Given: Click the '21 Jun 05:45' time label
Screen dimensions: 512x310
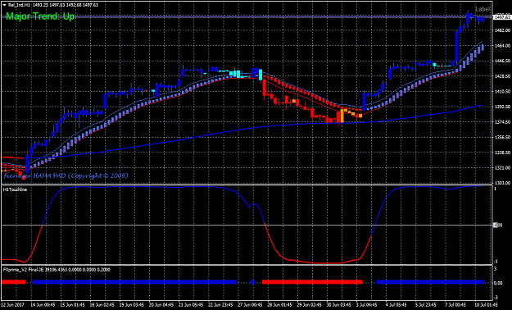Looking at the screenshot, I should point(191,305).
